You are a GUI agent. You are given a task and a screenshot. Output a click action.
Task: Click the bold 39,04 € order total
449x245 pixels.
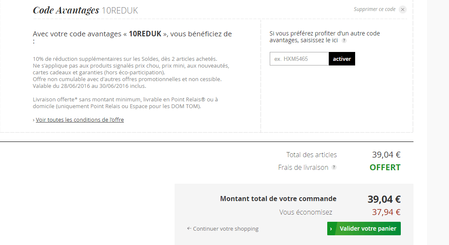click(x=384, y=199)
